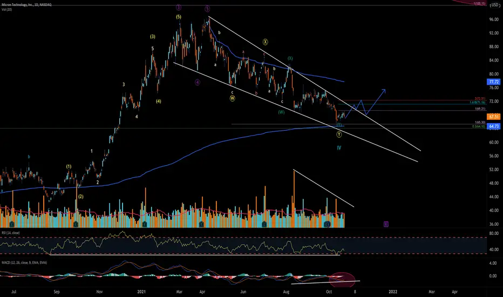Click the 52.00 price axis label
The height and width of the screenshot is (297, 503).
point(494,170)
